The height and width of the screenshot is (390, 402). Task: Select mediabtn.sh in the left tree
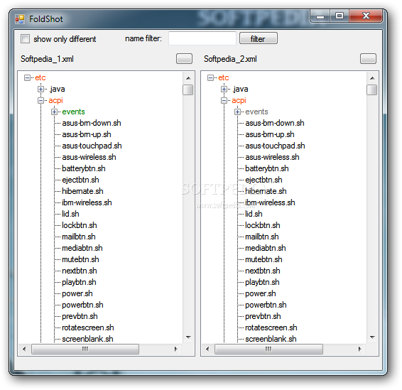[82, 248]
